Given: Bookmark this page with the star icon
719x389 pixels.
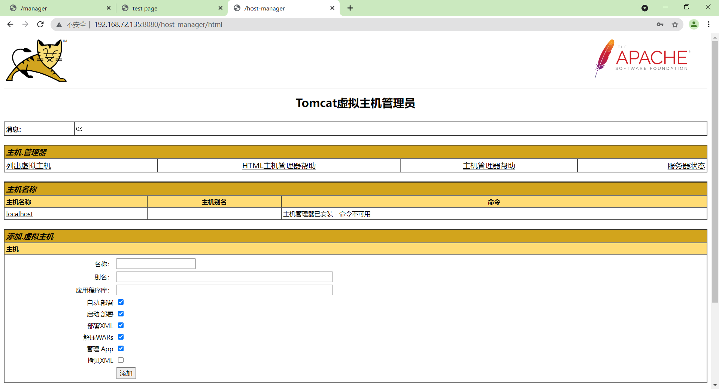Looking at the screenshot, I should [x=675, y=24].
